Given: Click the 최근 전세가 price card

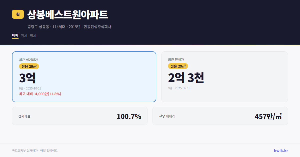Looking at the screenshot, I should pos(225,77).
